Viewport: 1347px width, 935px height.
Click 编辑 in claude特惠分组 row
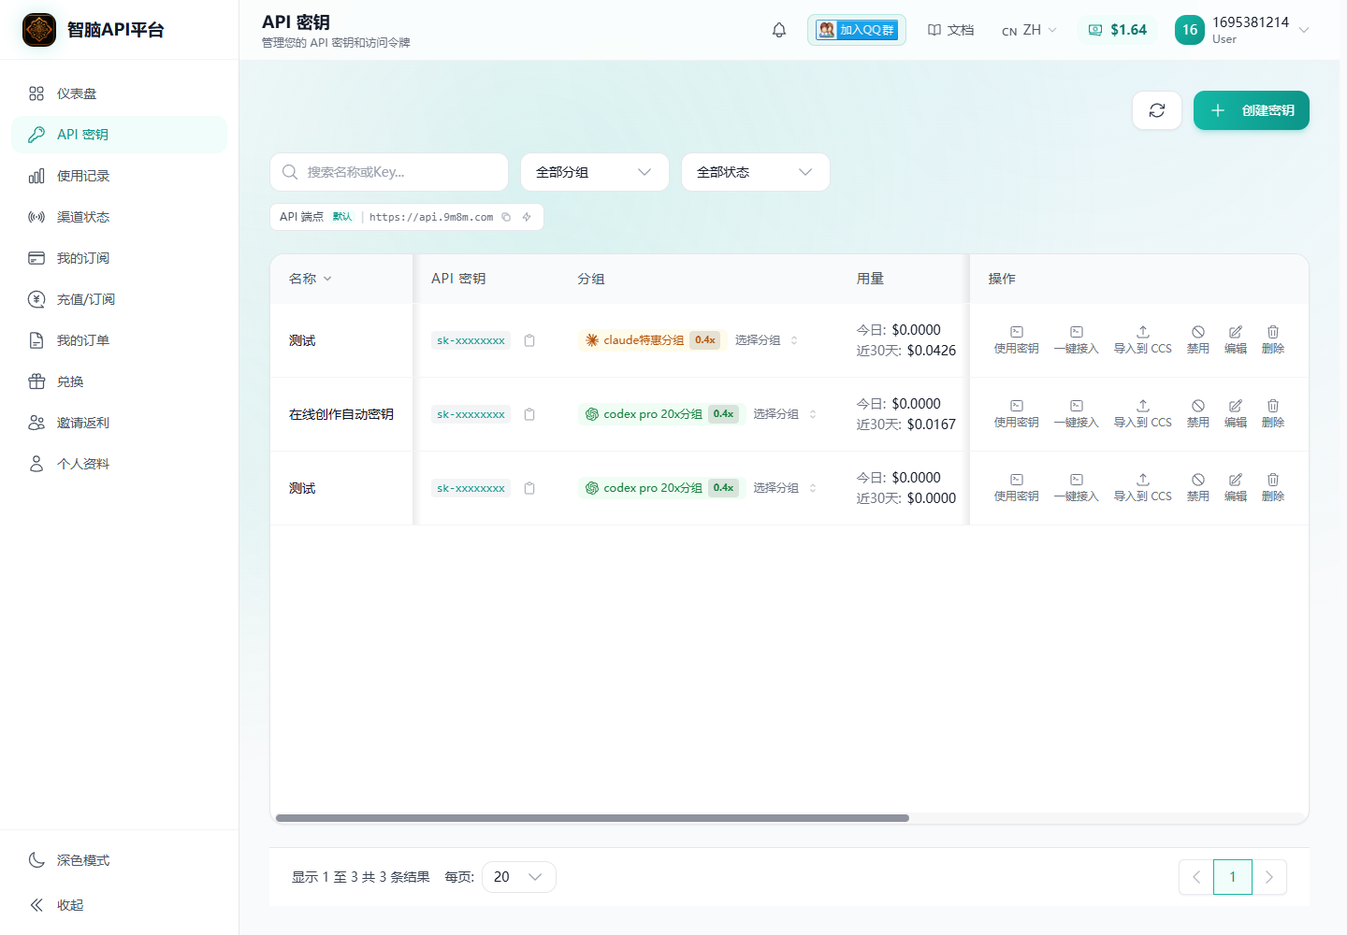coord(1235,340)
